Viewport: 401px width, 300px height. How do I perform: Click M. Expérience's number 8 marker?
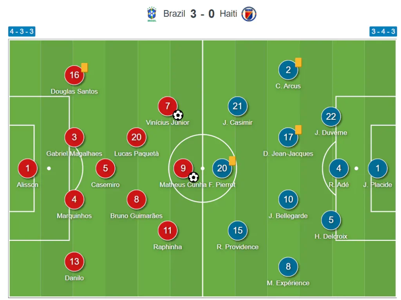coord(288,267)
